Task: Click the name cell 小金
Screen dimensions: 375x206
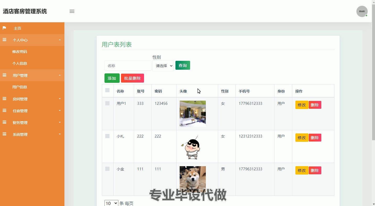Action: click(120, 169)
